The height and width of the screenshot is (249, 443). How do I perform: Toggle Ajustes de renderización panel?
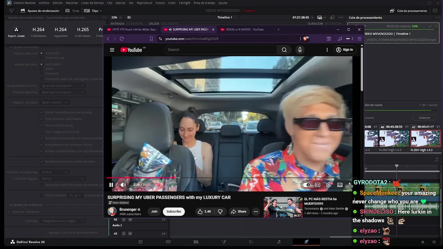point(40,11)
